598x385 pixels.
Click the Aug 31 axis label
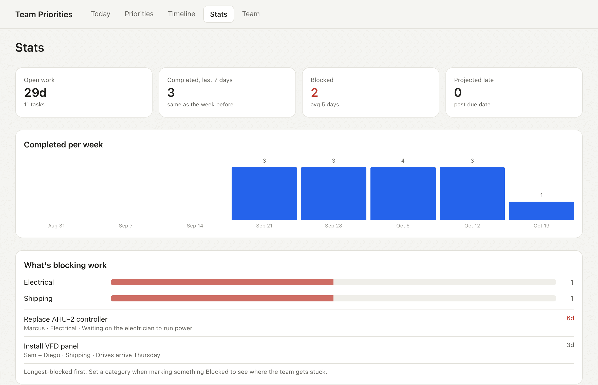pyautogui.click(x=57, y=226)
